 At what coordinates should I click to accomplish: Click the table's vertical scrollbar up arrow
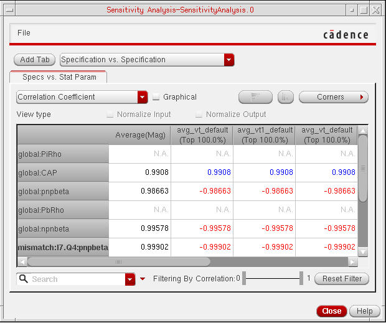(x=362, y=130)
